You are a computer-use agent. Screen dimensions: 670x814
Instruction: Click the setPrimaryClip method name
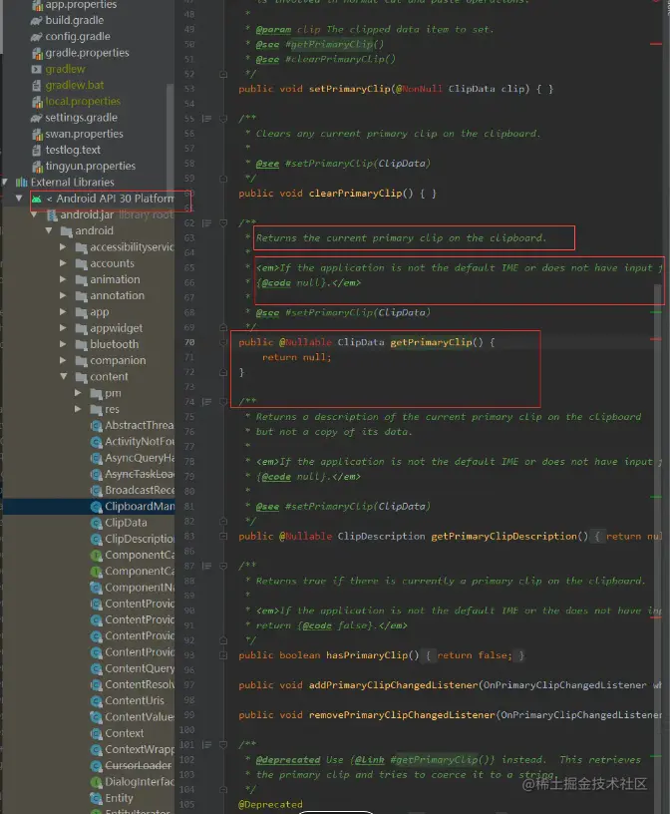pyautogui.click(x=349, y=89)
